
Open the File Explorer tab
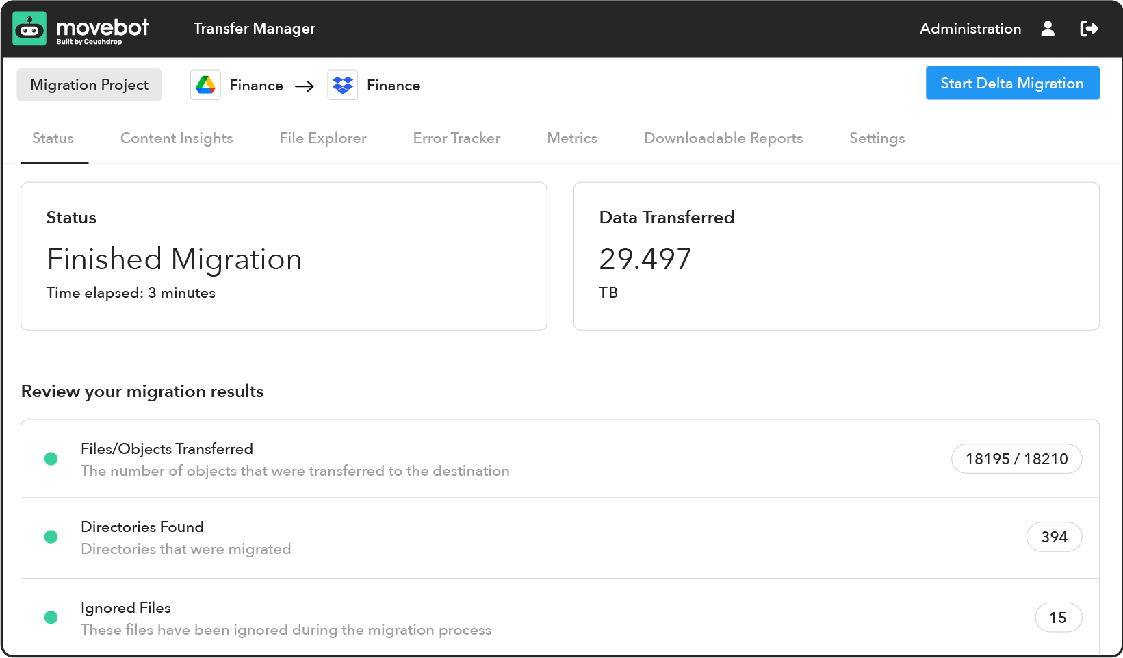click(323, 138)
